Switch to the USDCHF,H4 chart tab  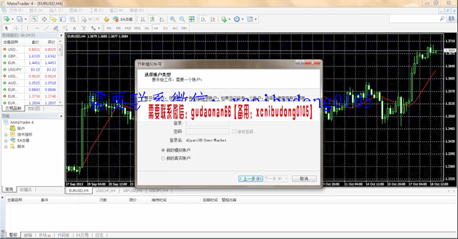click(106, 191)
